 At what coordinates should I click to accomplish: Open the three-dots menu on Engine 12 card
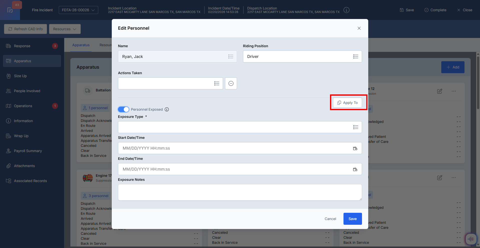tap(453, 91)
